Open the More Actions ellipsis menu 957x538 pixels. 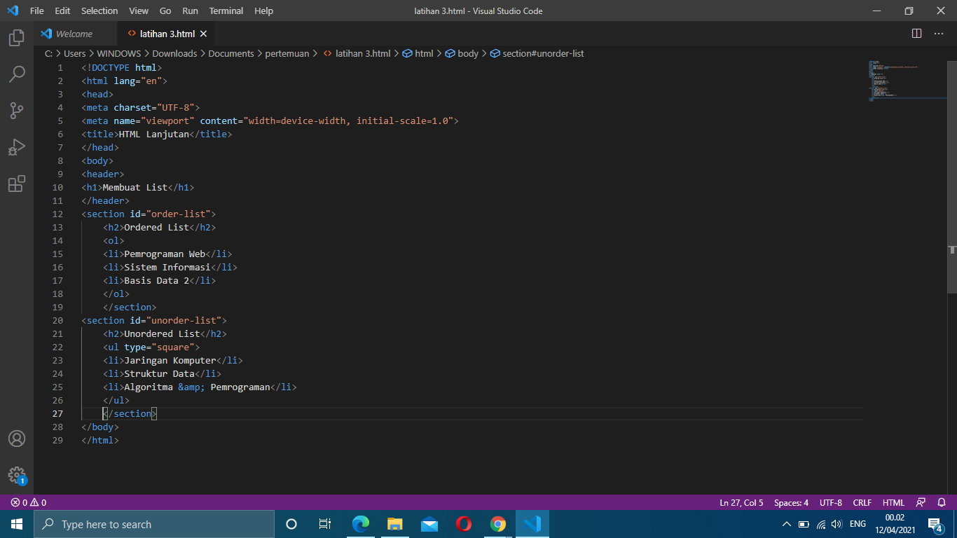pyautogui.click(x=939, y=33)
